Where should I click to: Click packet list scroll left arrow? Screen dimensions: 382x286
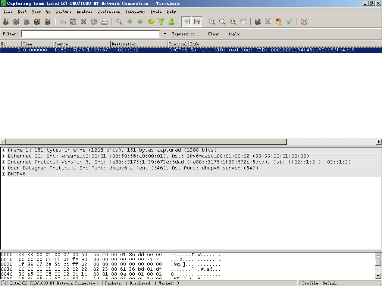click(3, 142)
